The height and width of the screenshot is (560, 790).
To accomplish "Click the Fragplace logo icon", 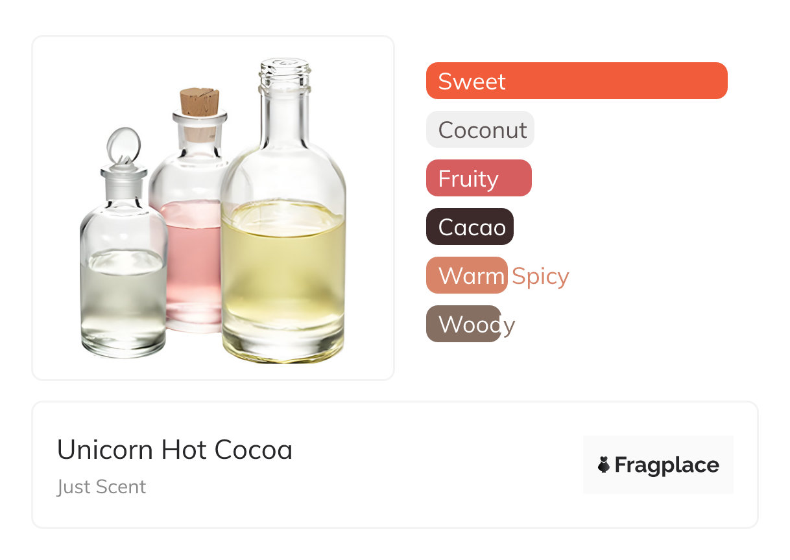I will point(604,465).
